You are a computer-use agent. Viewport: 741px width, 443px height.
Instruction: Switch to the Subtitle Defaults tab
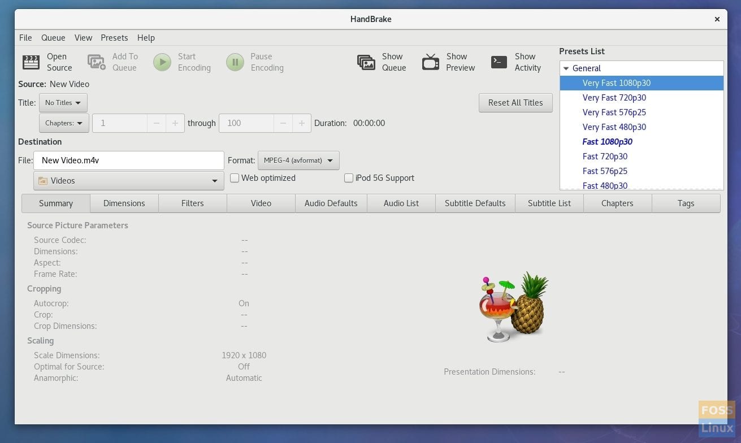pyautogui.click(x=475, y=203)
